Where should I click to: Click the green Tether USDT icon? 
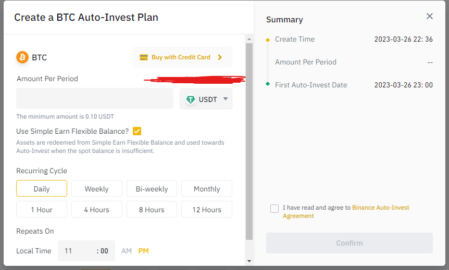pos(191,99)
